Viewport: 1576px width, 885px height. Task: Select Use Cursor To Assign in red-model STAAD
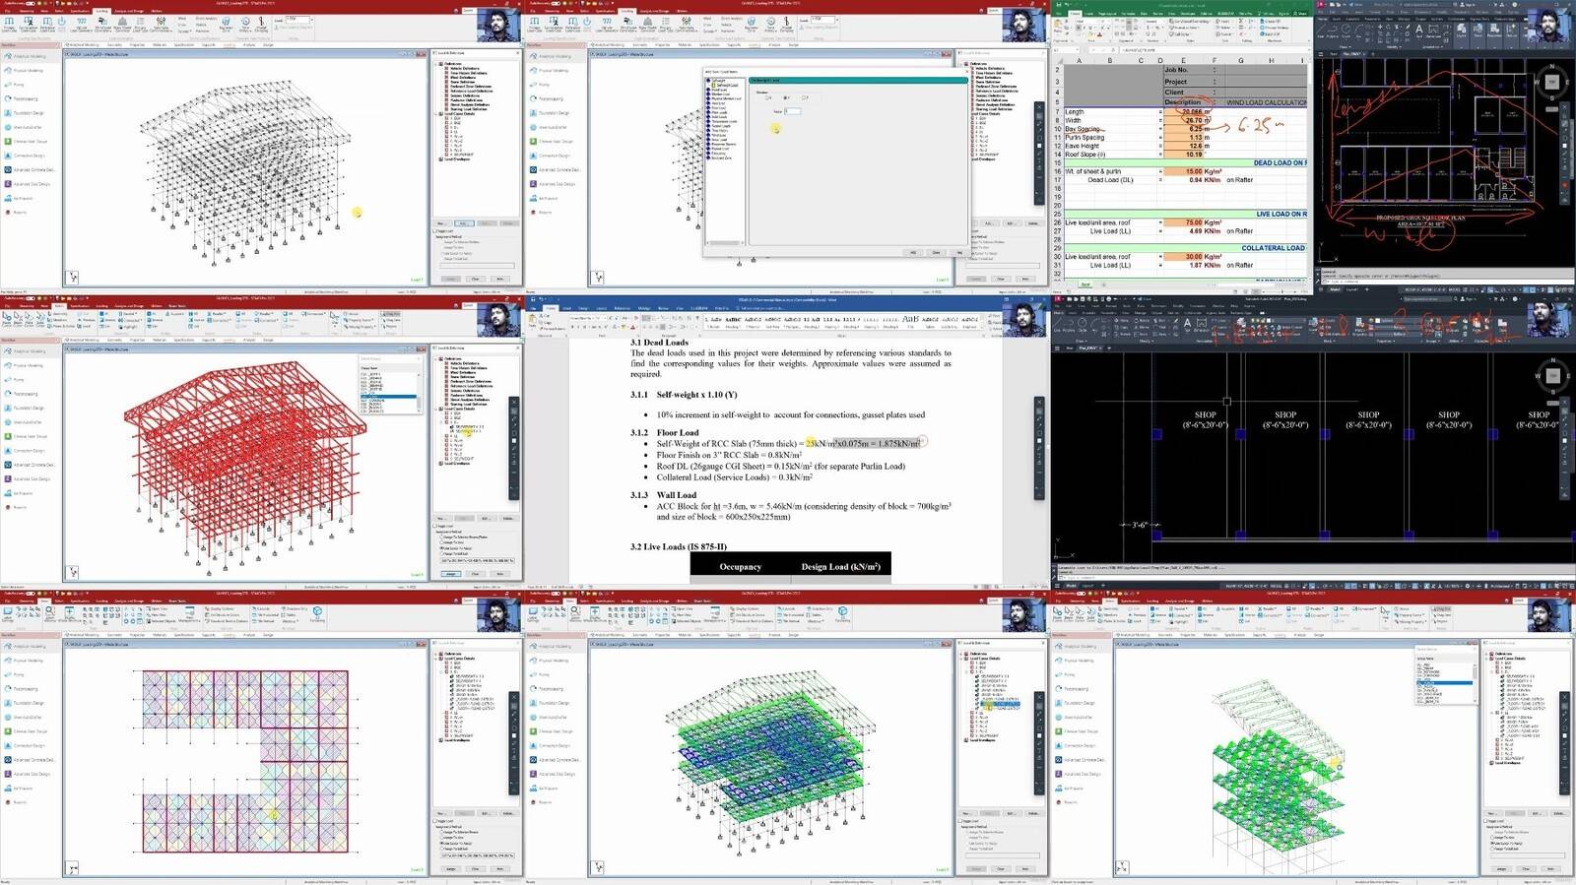pyautogui.click(x=441, y=547)
